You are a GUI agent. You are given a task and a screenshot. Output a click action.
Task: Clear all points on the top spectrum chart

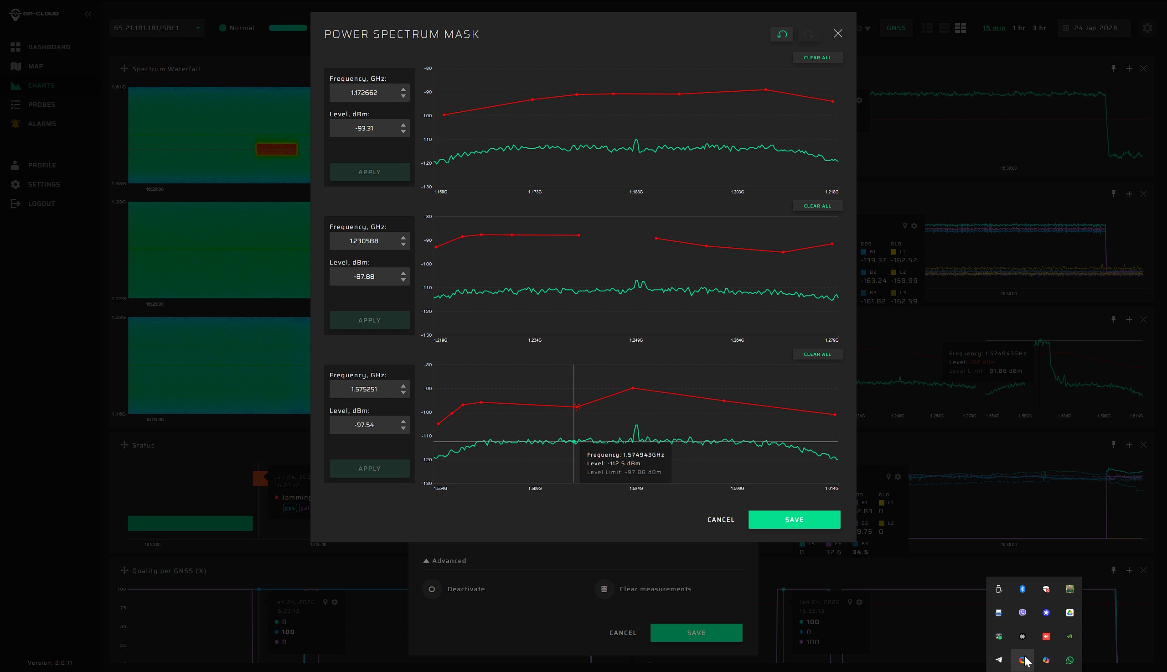[x=817, y=57]
